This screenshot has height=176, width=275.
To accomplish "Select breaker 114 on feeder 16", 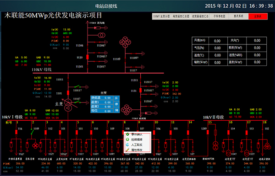I will pyautogui.click(x=228, y=133).
